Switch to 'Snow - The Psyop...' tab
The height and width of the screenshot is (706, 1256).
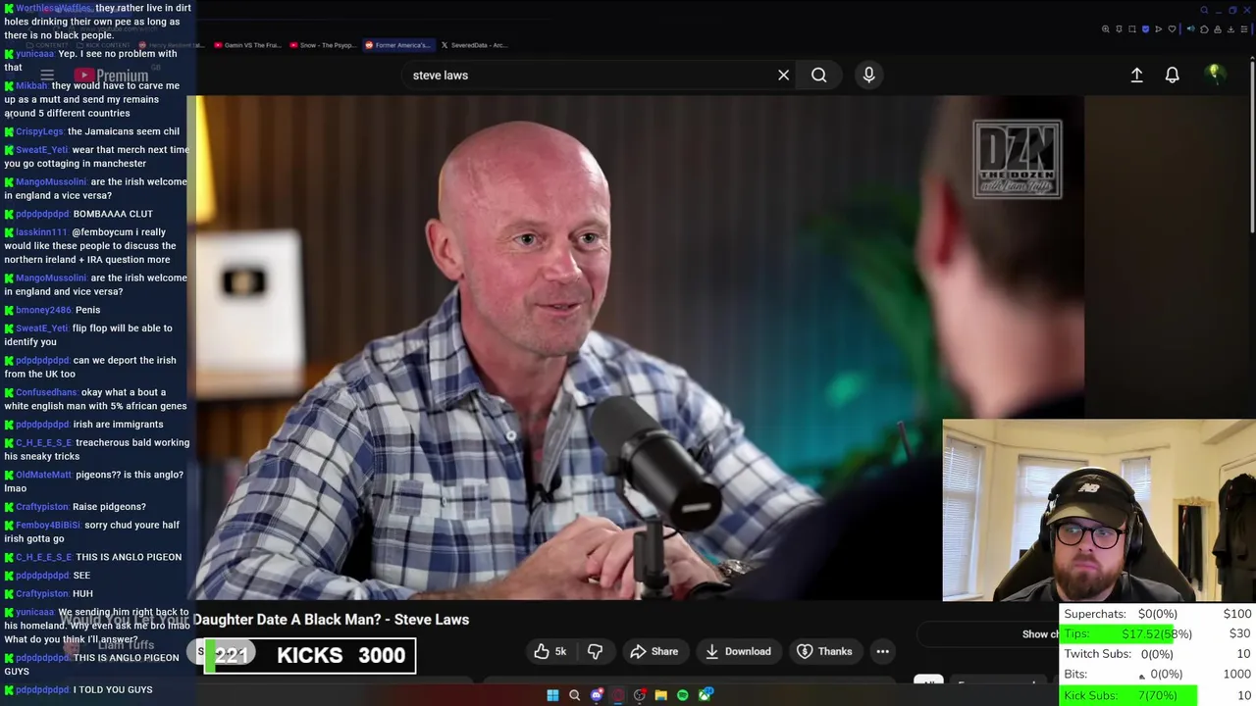322,45
